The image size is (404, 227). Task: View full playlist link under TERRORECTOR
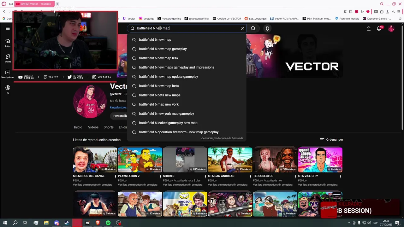[273, 185]
